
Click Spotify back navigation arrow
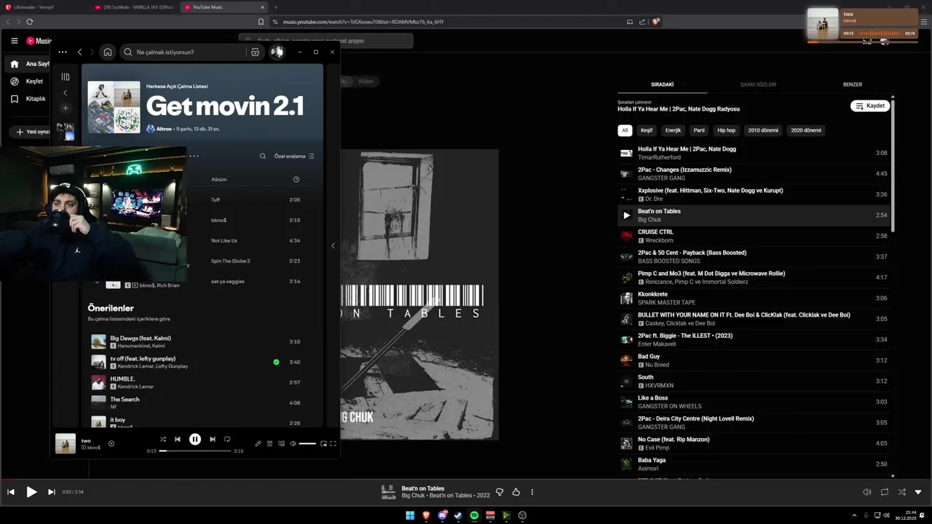(80, 52)
